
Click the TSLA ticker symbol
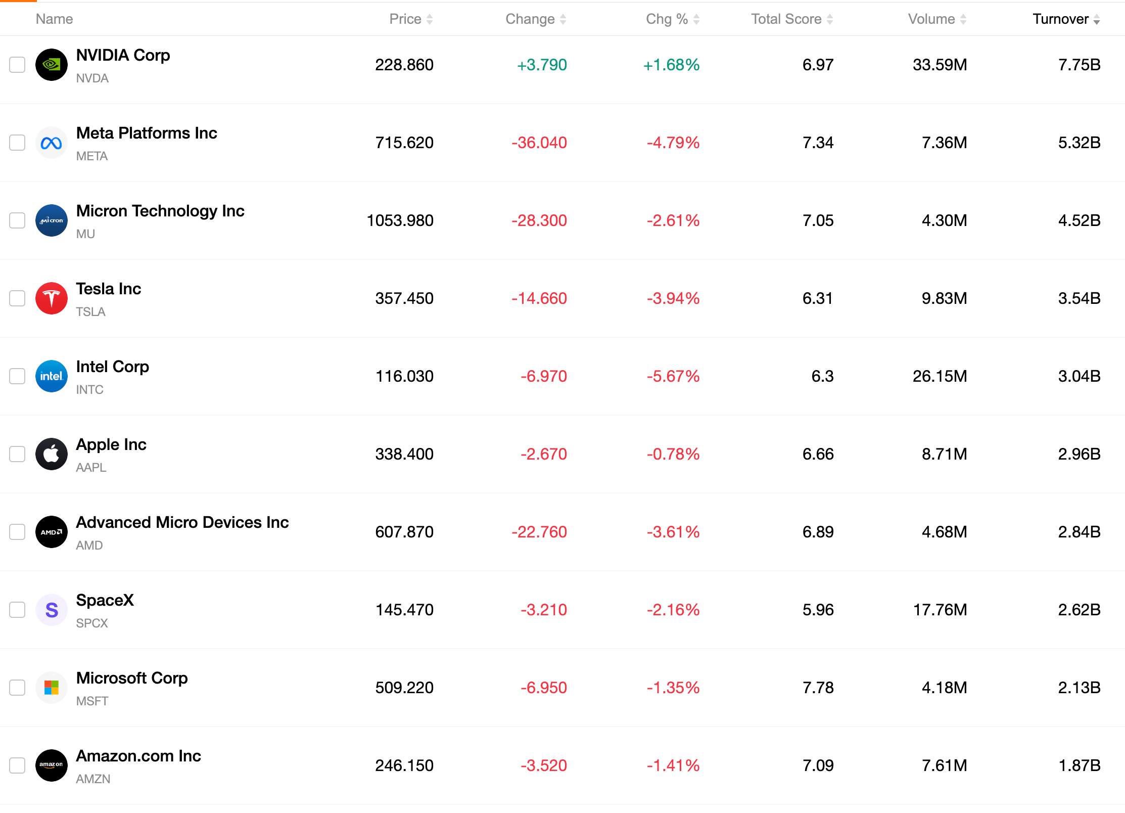tap(91, 312)
